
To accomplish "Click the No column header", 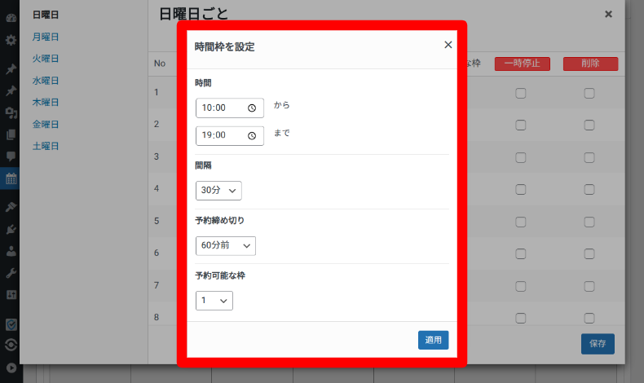I will coord(159,64).
